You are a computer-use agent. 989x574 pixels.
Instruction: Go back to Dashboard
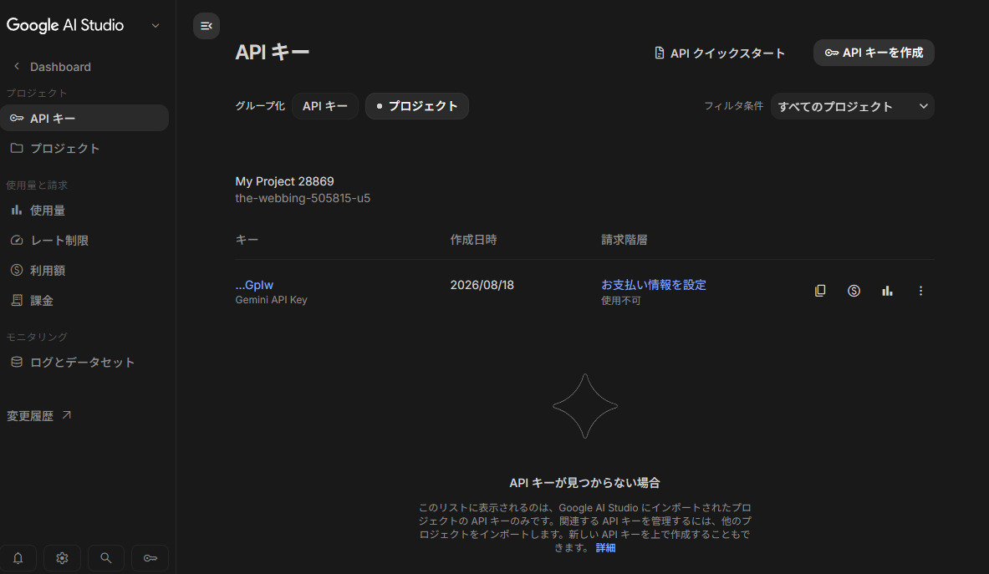point(52,67)
